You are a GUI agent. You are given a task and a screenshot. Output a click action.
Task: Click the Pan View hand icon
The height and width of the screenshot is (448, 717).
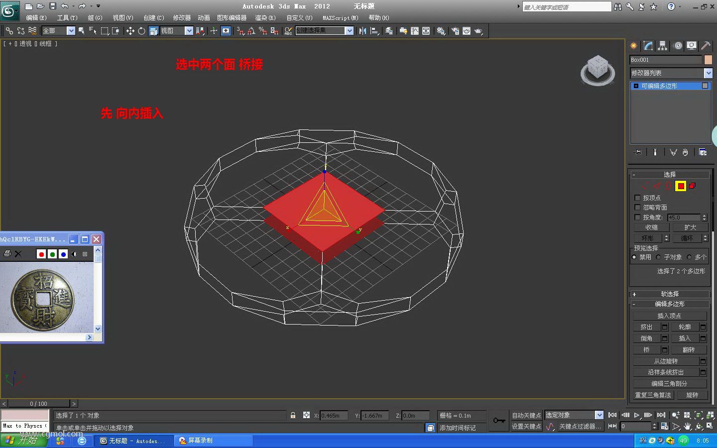click(688, 427)
